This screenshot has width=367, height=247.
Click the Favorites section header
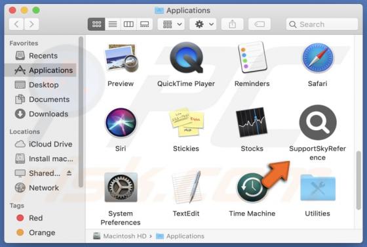(24, 43)
